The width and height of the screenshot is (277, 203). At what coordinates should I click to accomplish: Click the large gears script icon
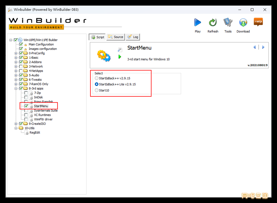(x=104, y=56)
